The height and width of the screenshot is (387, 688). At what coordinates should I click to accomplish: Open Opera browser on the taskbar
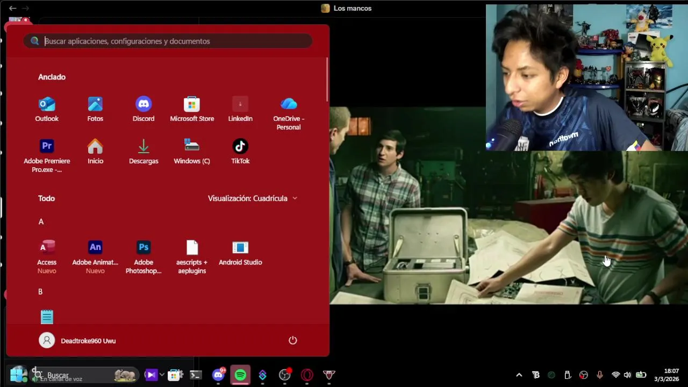[x=307, y=375]
